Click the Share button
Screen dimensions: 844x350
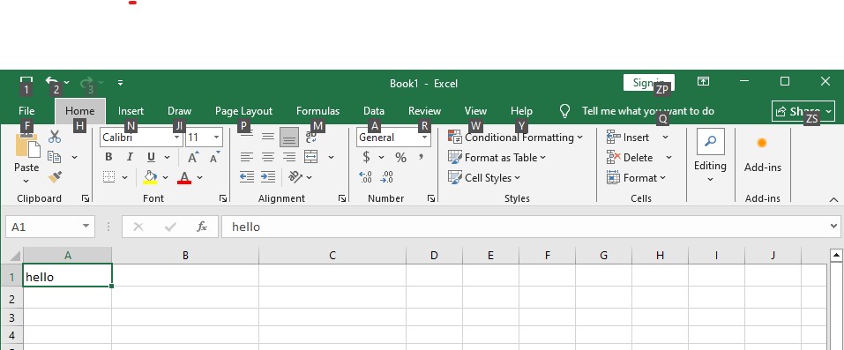(803, 111)
